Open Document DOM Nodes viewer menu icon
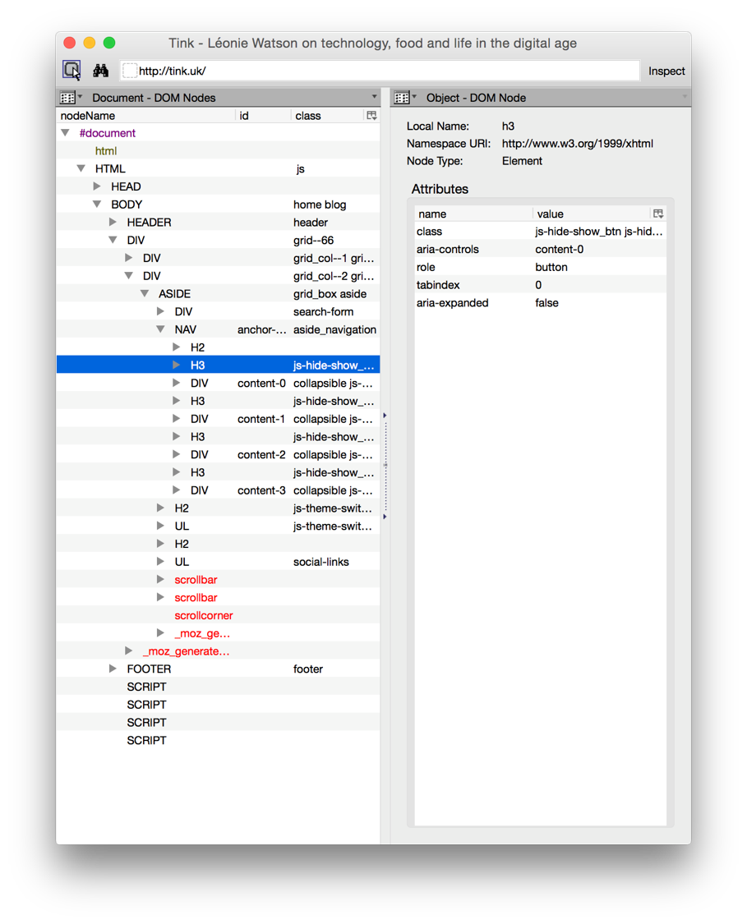 click(x=71, y=98)
